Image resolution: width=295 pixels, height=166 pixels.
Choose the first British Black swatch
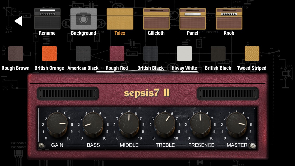click(151, 53)
